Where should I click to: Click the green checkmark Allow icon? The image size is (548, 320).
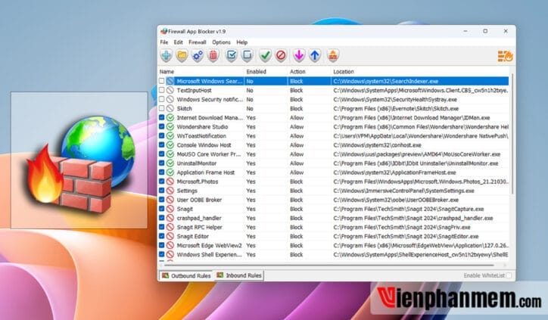point(265,55)
